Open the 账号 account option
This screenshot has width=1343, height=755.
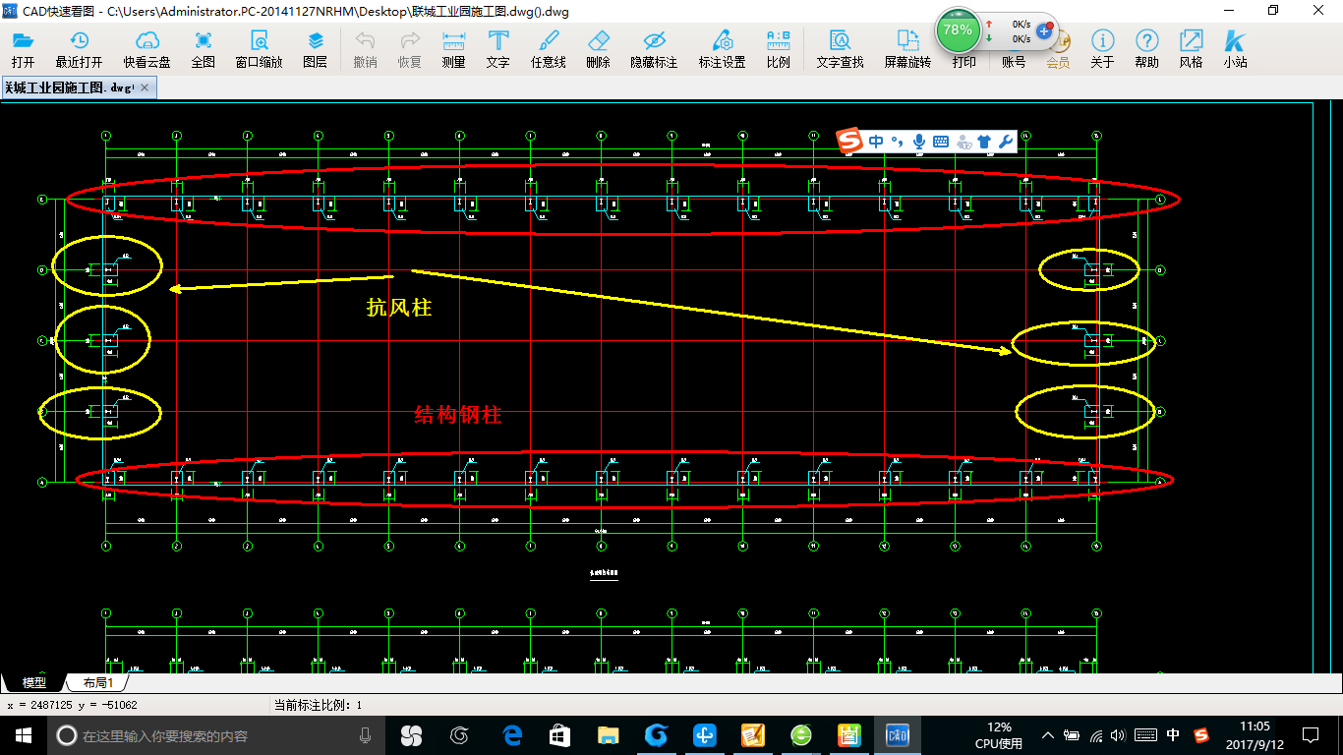coord(1014,62)
